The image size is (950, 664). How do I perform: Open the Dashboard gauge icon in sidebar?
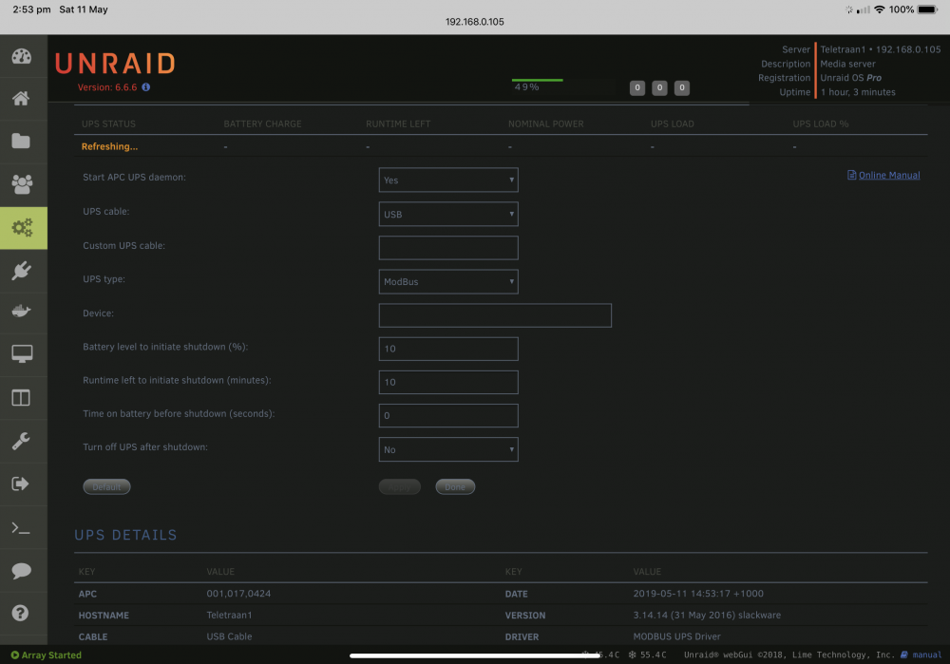pyautogui.click(x=21, y=56)
